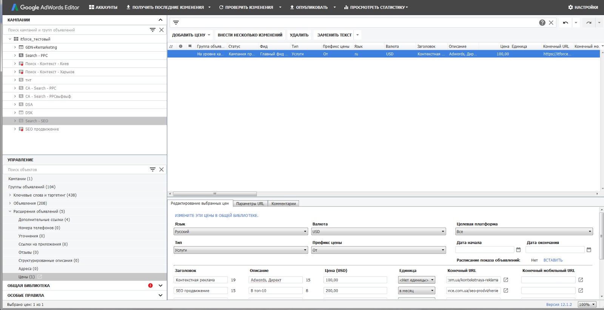Expand the Общая библиотека panel
Screen dimensions: 604x310
click(x=160, y=285)
